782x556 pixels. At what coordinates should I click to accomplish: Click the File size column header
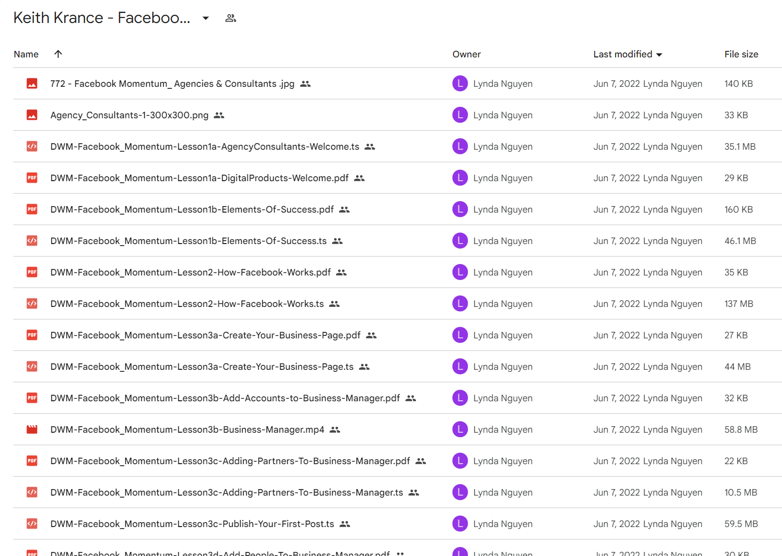coord(741,54)
